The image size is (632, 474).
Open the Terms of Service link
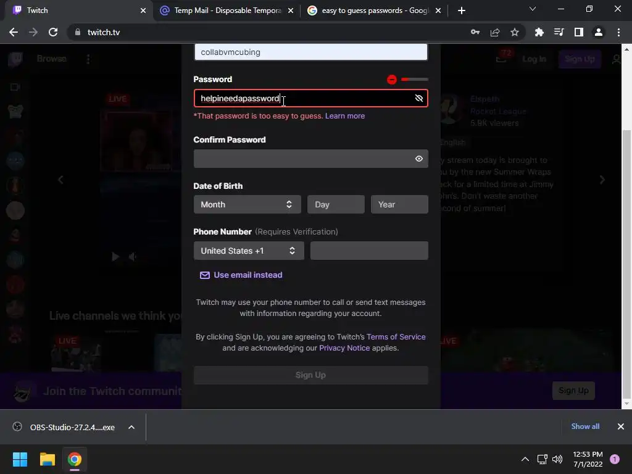(x=396, y=337)
